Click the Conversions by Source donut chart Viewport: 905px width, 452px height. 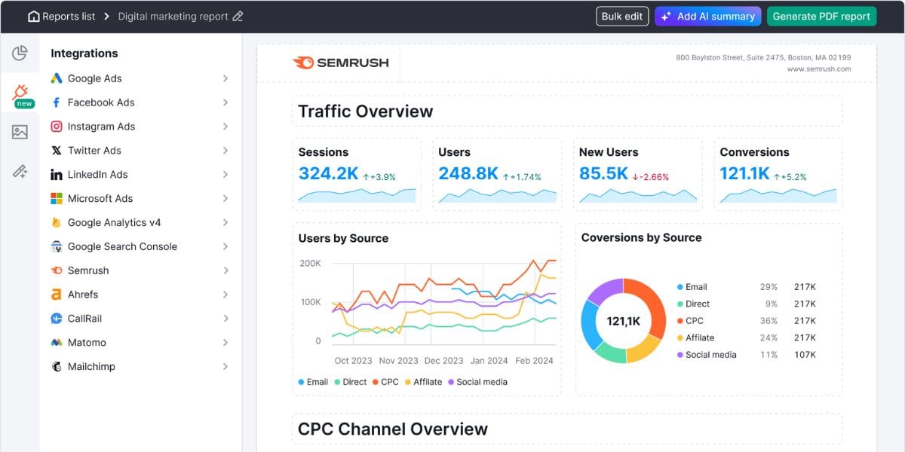click(624, 321)
